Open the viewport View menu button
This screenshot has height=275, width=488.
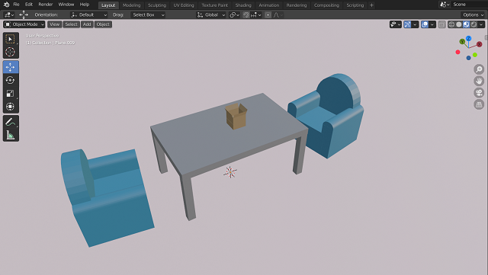pyautogui.click(x=54, y=24)
